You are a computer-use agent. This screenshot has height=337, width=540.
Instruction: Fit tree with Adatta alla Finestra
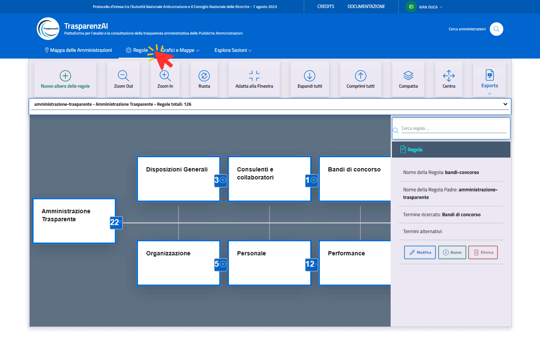[x=254, y=76]
